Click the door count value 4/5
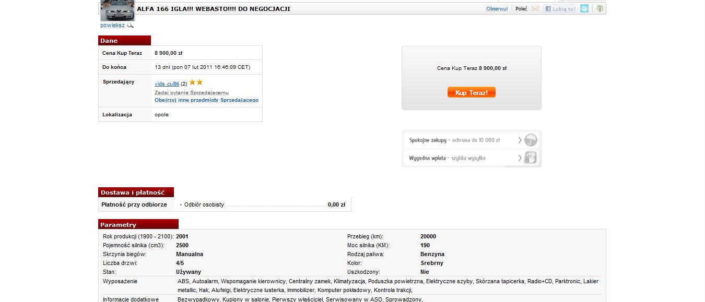 pyautogui.click(x=180, y=263)
